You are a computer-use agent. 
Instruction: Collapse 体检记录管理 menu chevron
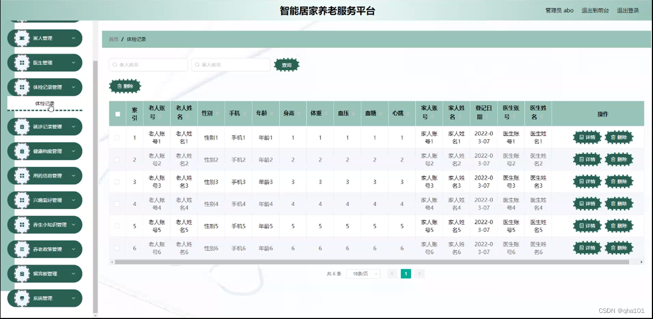73,87
